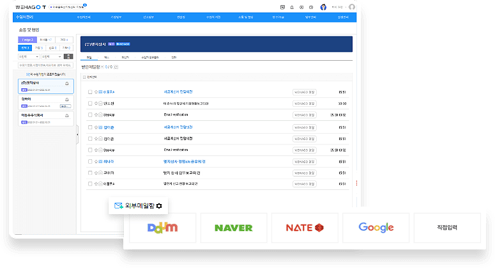This screenshot has height=268, width=495.
Task: Expand the 받은메일함 folder dropdown
Action: (102, 67)
